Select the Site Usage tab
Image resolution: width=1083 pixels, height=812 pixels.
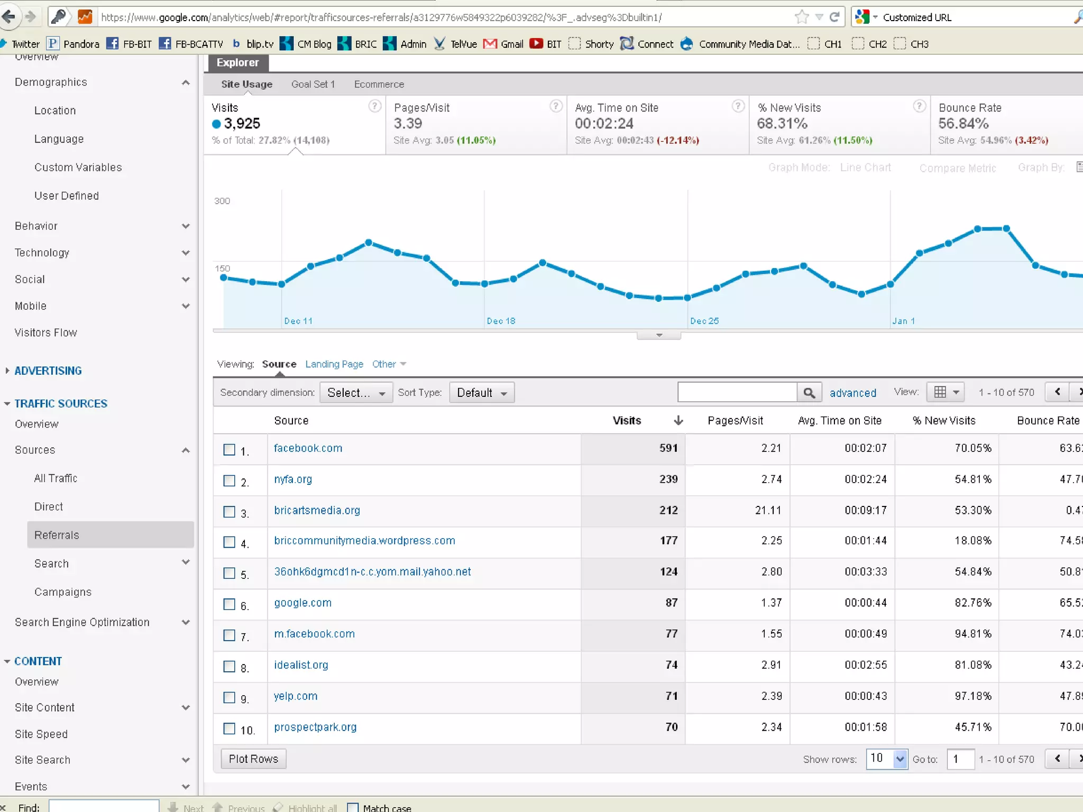pos(246,84)
